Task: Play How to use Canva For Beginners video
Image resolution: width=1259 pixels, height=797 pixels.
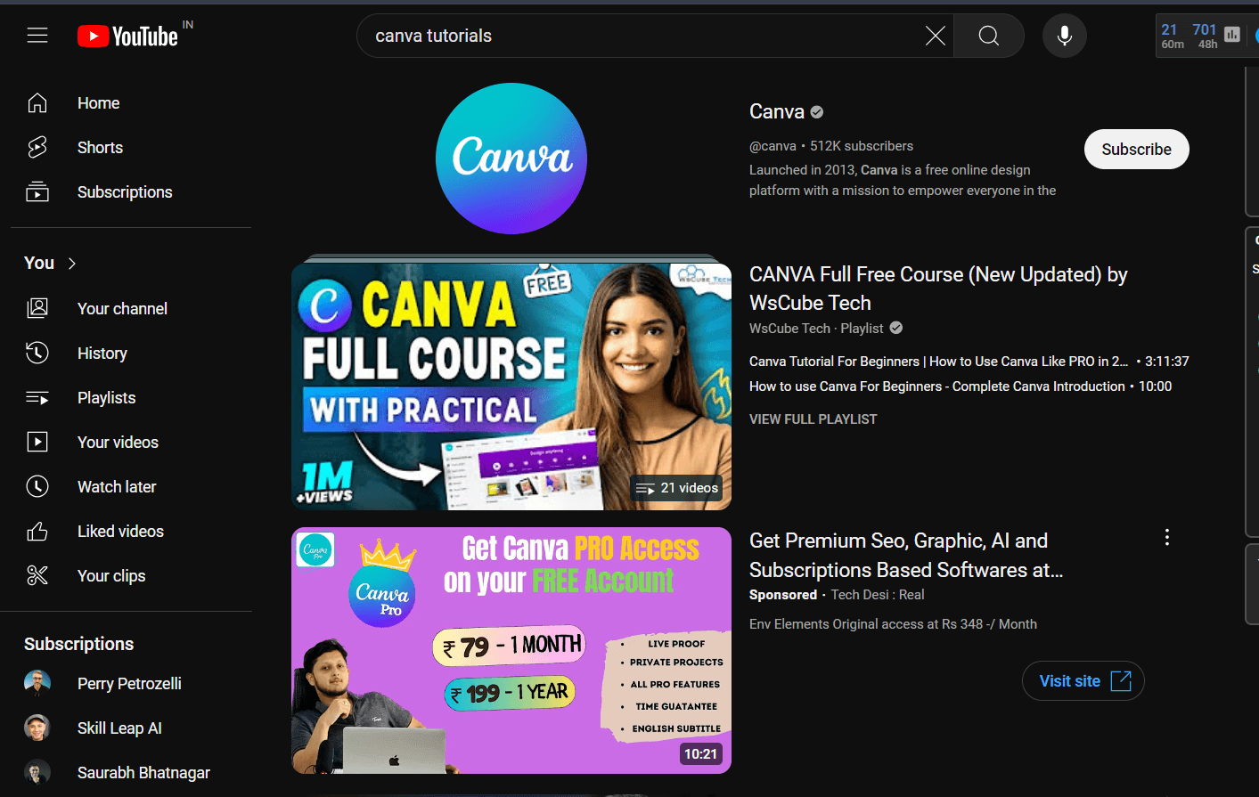Action: 961,386
